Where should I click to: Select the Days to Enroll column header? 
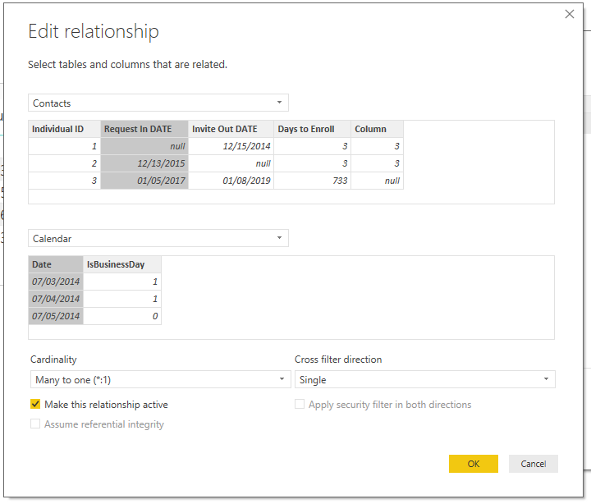pos(313,129)
